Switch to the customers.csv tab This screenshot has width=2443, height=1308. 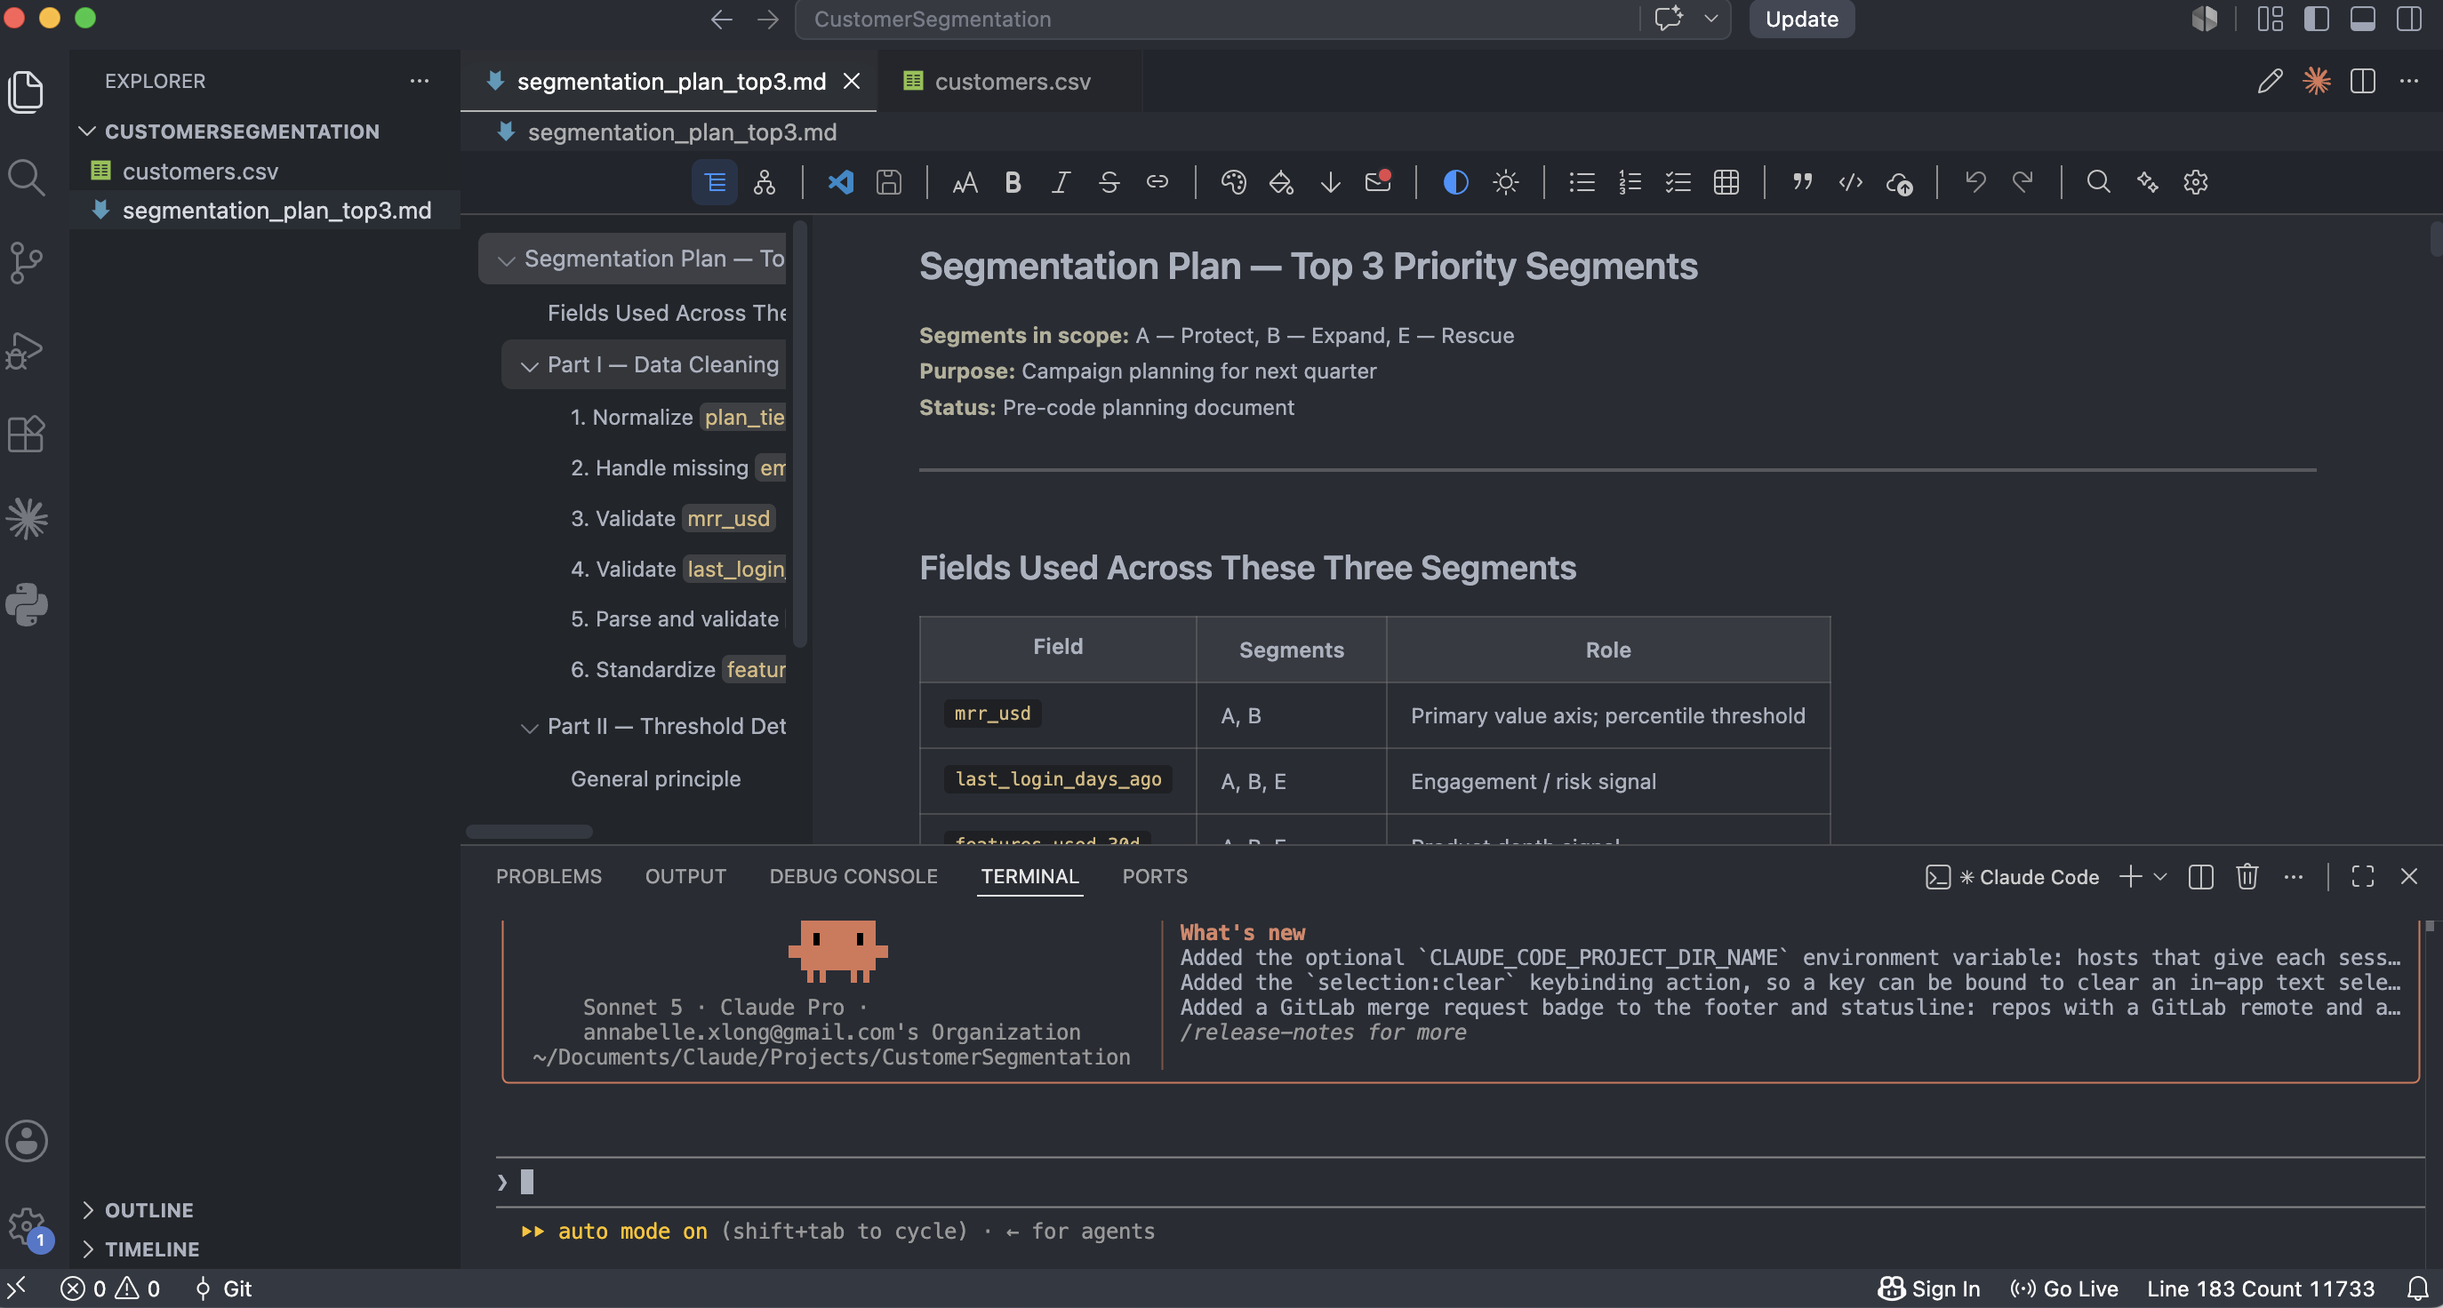point(1011,82)
